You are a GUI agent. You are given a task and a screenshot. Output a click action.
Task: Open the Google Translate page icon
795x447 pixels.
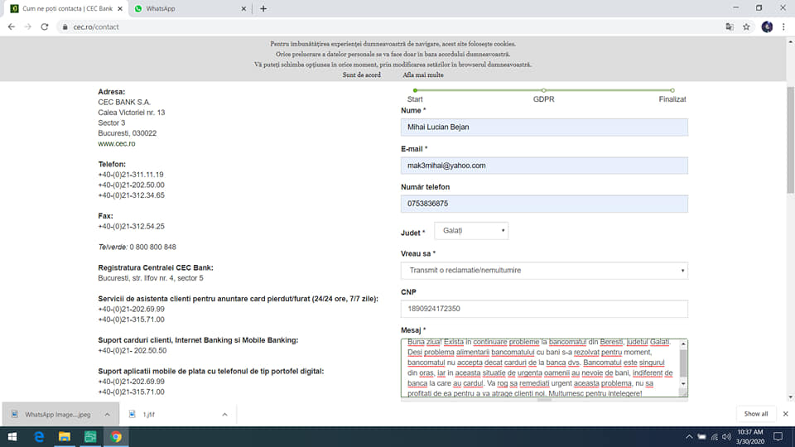pos(730,26)
